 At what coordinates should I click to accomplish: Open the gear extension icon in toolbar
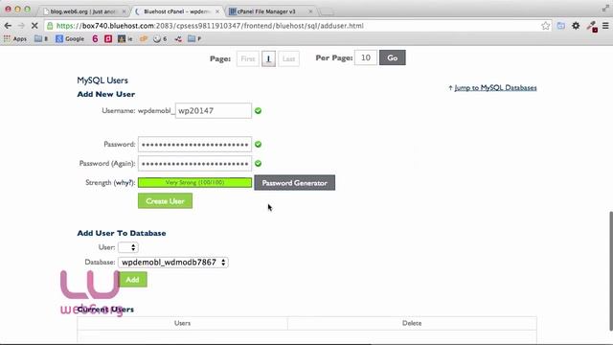pyautogui.click(x=576, y=26)
